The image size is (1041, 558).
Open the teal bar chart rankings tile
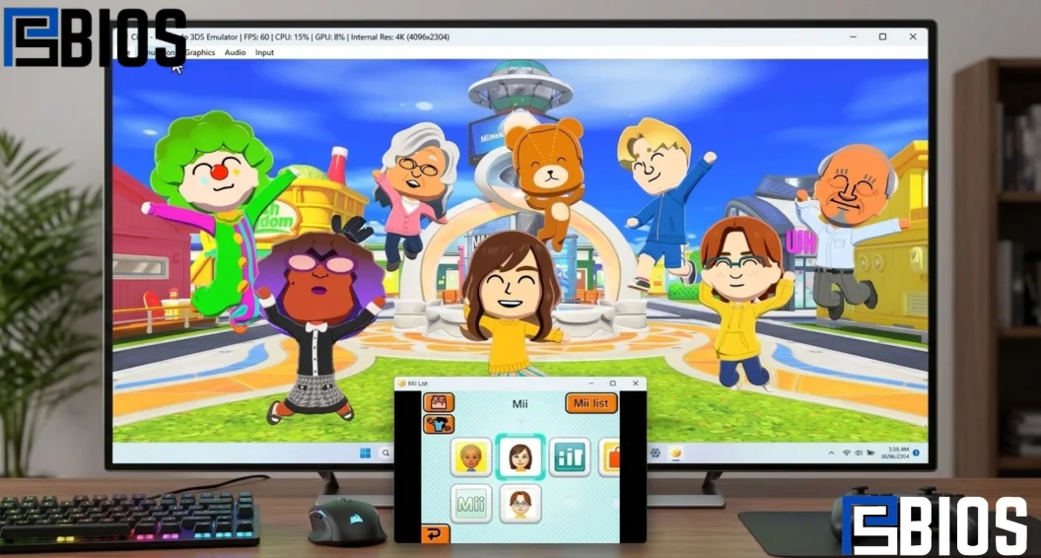tap(569, 457)
